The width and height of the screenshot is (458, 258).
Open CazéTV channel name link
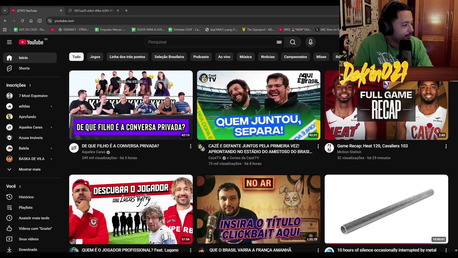215,158
